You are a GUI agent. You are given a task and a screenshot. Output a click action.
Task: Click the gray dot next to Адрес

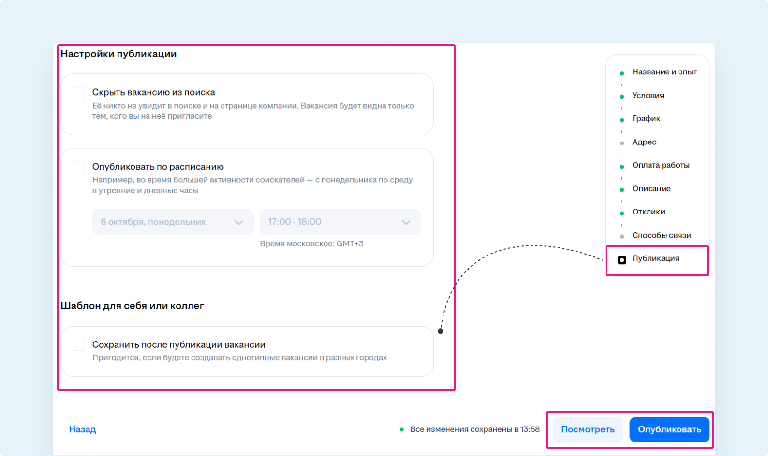tap(622, 143)
